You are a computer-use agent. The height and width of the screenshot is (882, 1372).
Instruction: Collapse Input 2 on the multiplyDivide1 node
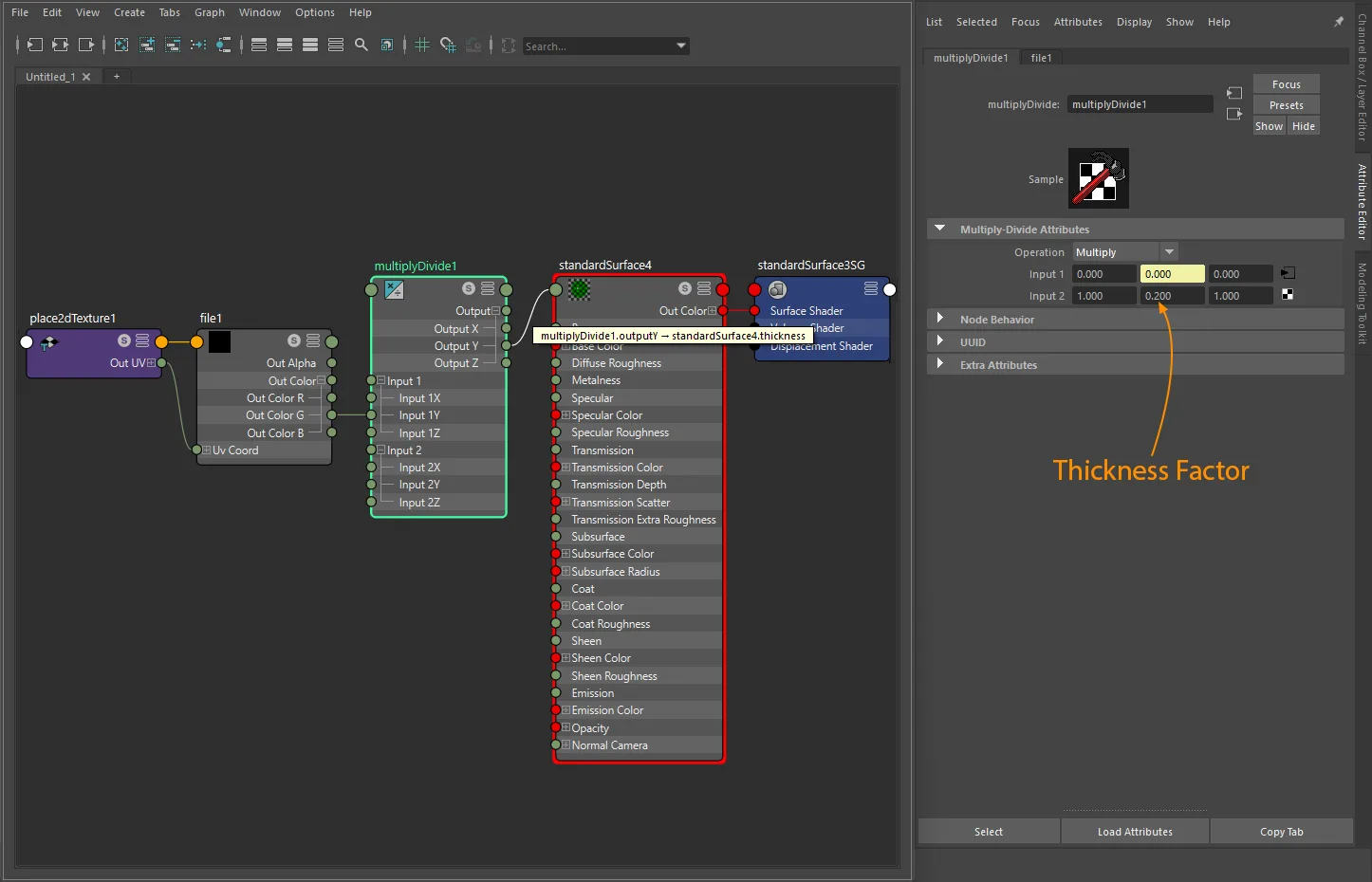(x=381, y=450)
